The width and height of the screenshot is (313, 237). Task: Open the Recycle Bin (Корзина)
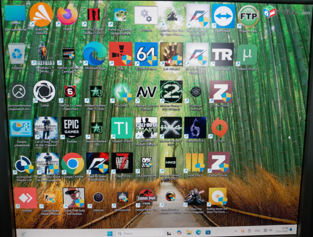[x=17, y=54]
